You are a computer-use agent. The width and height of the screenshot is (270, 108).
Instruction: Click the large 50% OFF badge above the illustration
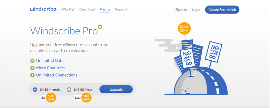coord(184,28)
